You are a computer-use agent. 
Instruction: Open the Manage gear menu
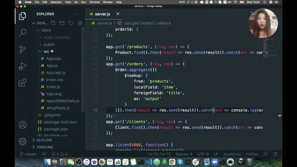click(x=22, y=141)
